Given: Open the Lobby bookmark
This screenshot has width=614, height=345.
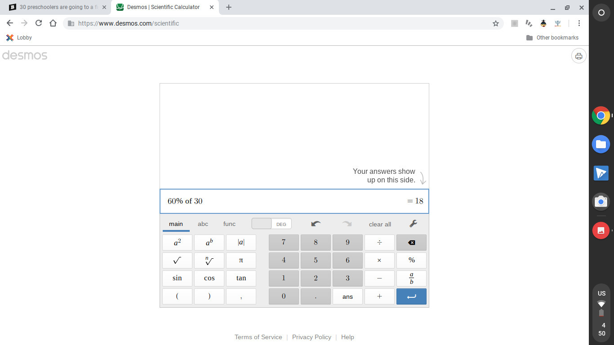Looking at the screenshot, I should (19, 38).
